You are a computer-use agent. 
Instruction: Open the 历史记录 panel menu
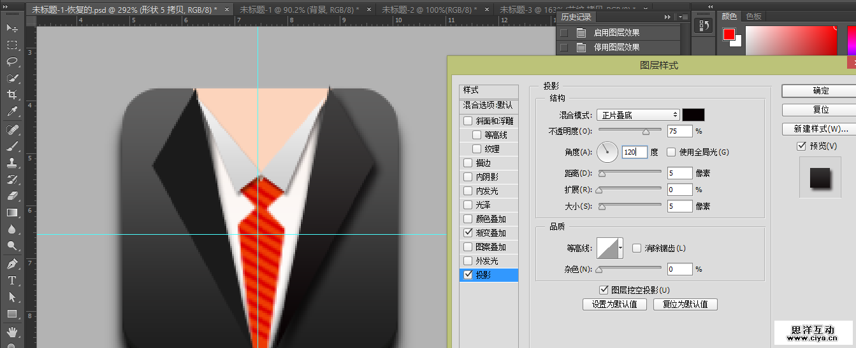point(683,17)
